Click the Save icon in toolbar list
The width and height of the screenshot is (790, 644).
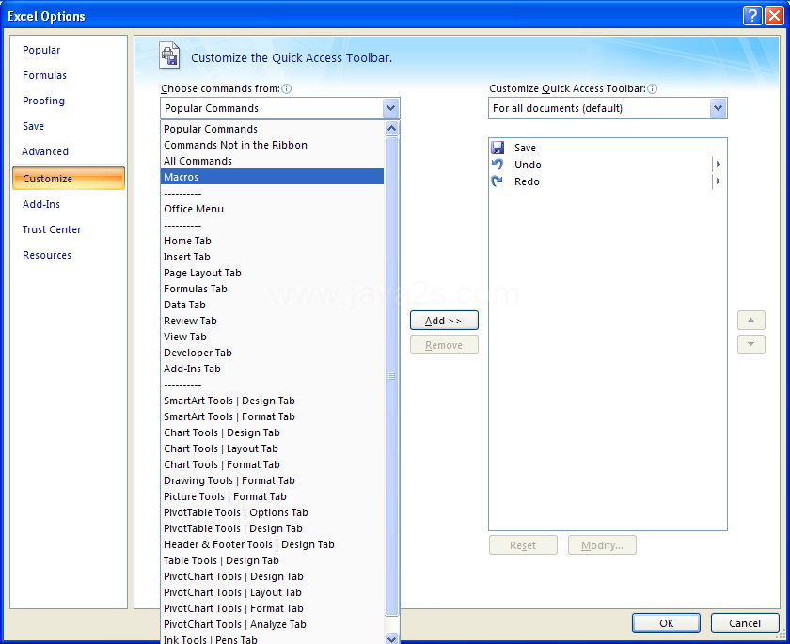coord(498,148)
